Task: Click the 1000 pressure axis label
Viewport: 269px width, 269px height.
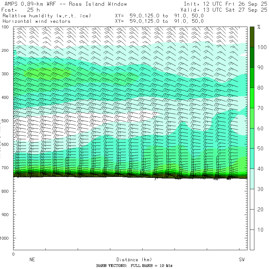Action: (4, 238)
